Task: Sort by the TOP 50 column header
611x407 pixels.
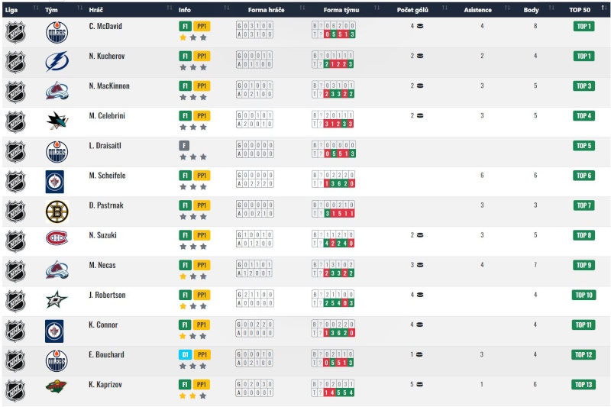Action: (x=580, y=10)
